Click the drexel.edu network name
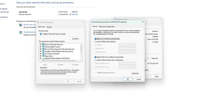The height and width of the screenshot is (93, 200). click(23, 12)
